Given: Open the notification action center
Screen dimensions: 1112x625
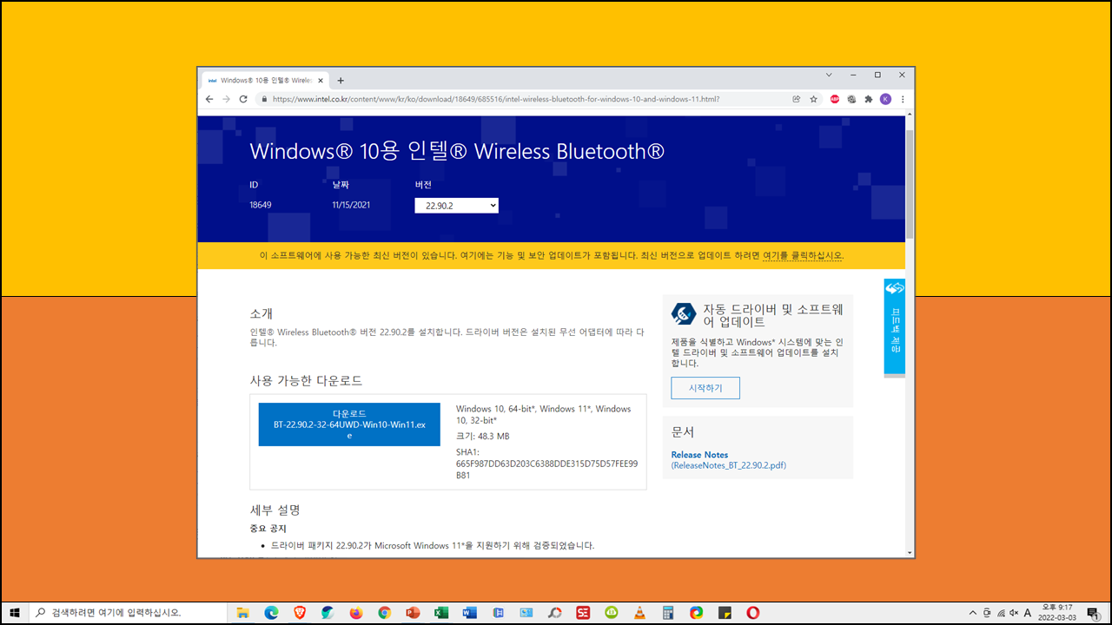Looking at the screenshot, I should (x=1092, y=613).
